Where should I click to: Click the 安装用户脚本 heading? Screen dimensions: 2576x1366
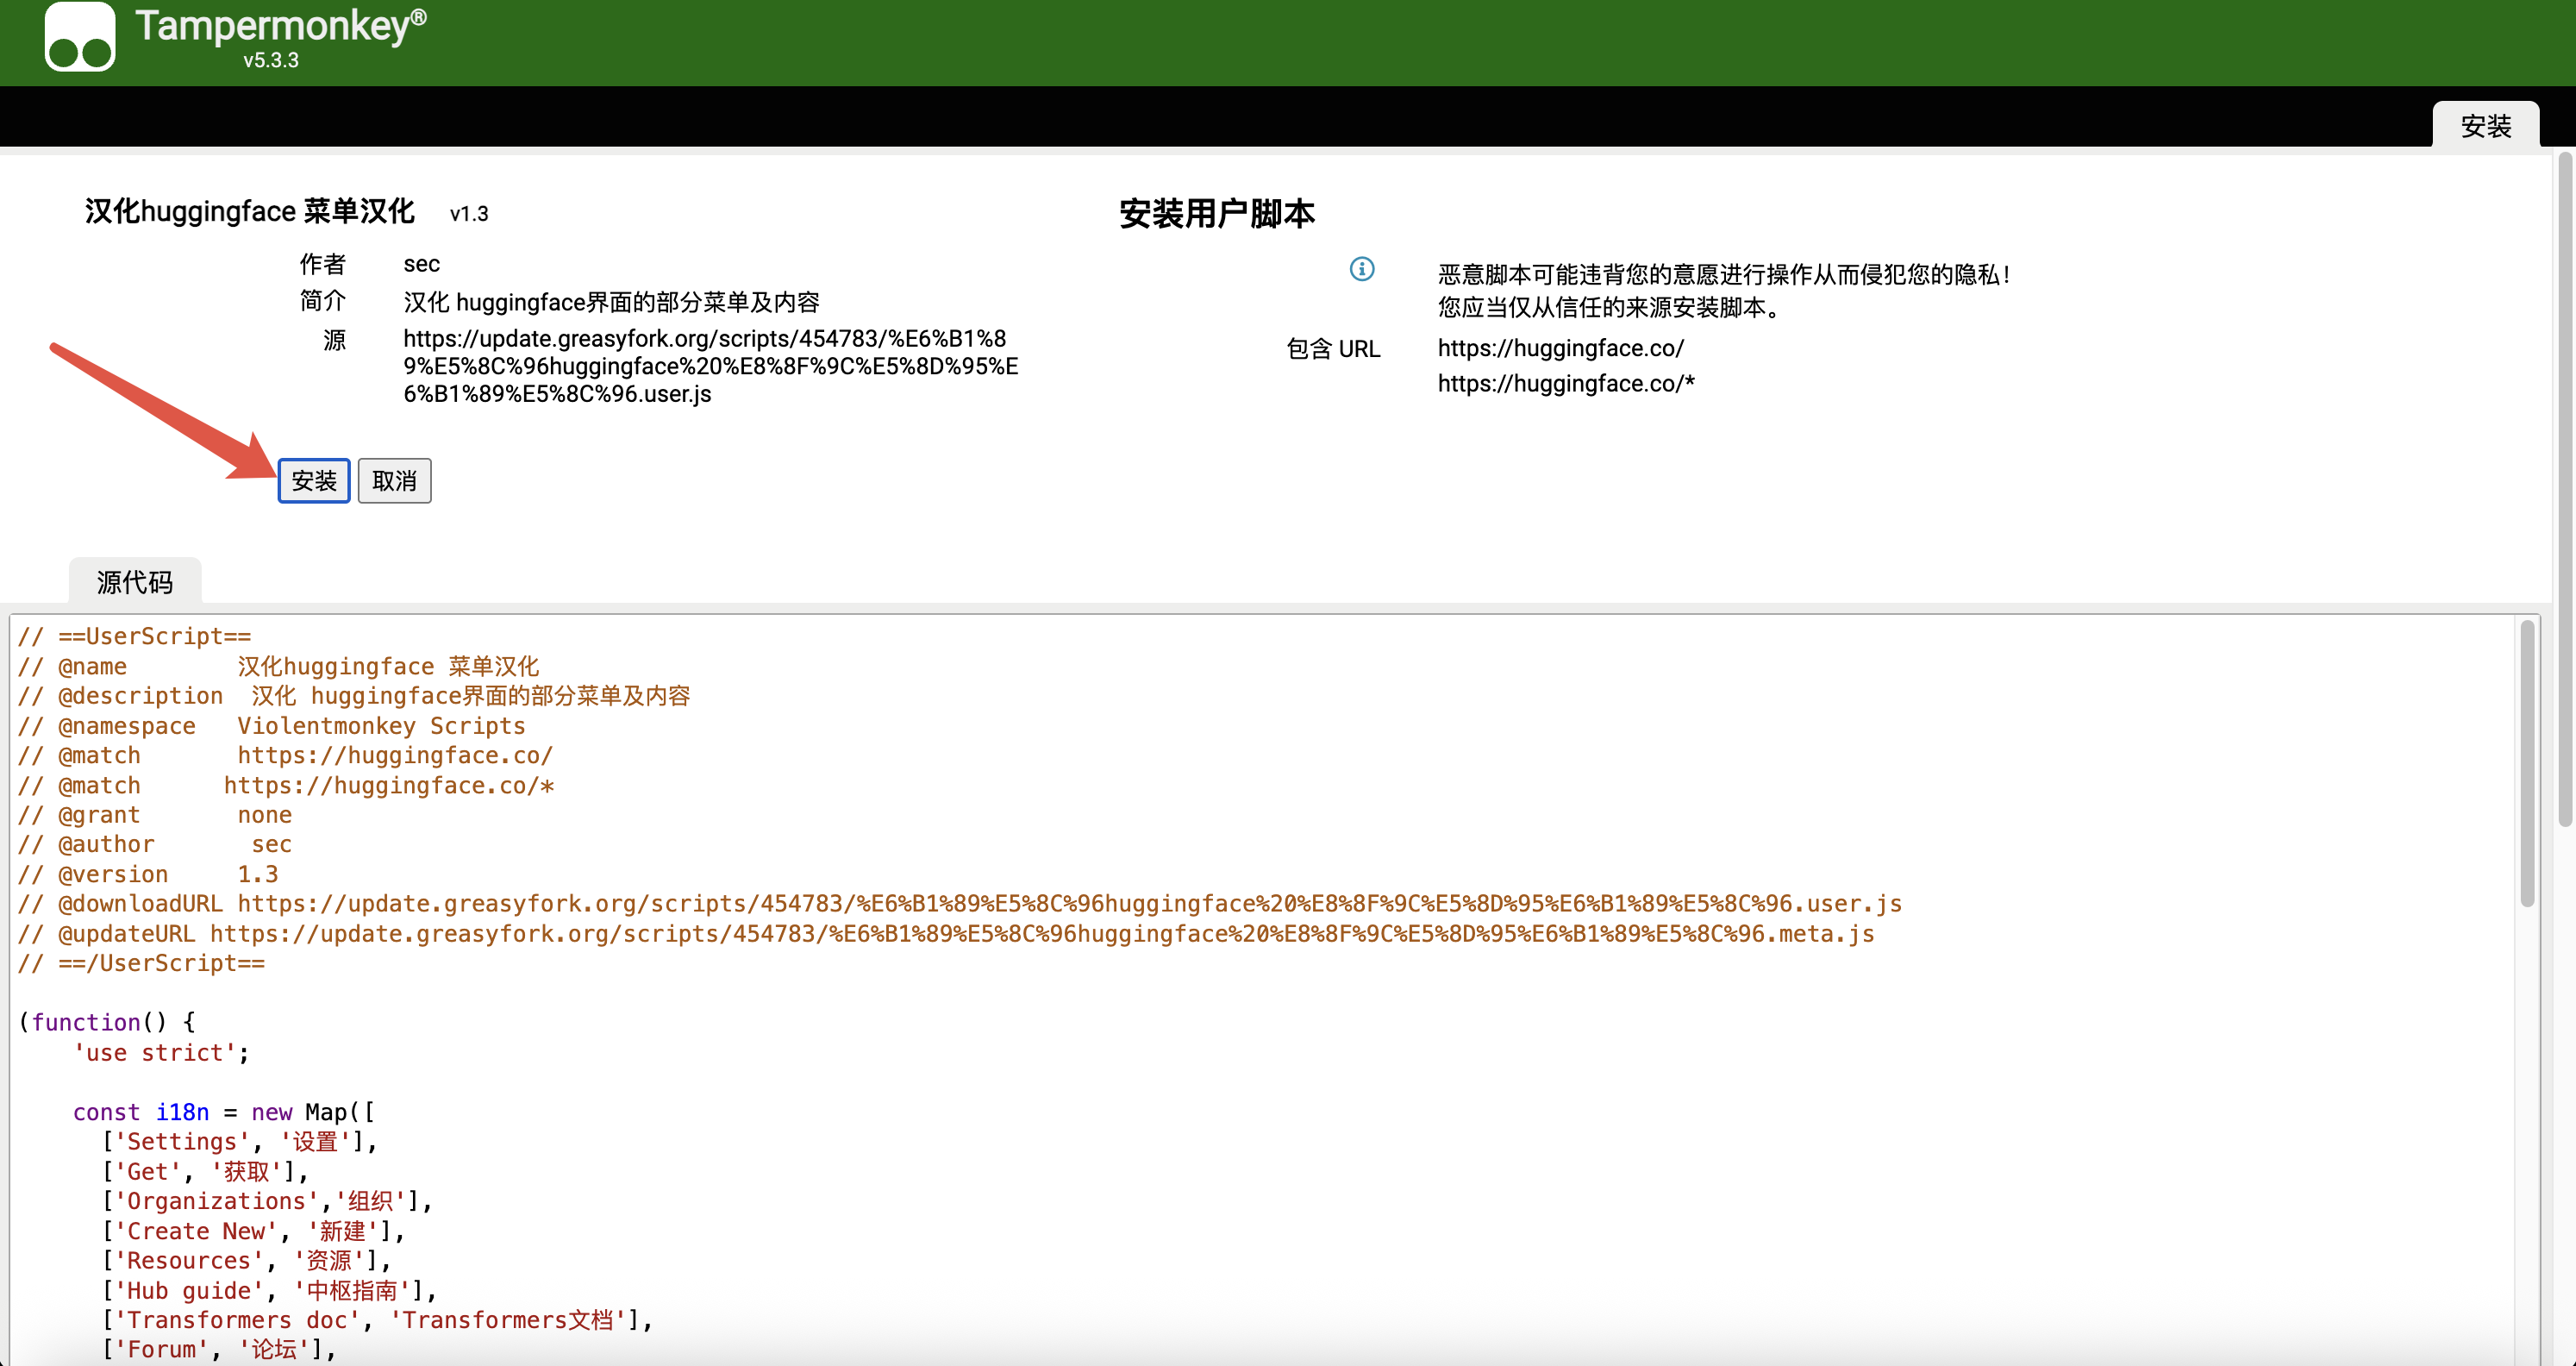point(1217,213)
